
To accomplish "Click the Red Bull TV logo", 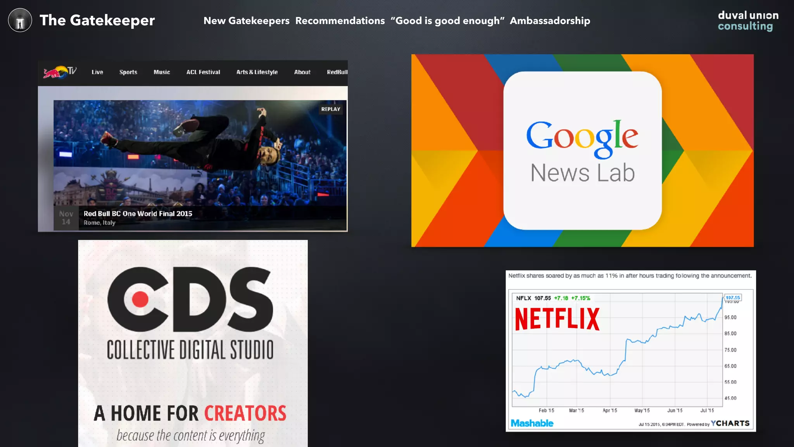I will (x=60, y=72).
